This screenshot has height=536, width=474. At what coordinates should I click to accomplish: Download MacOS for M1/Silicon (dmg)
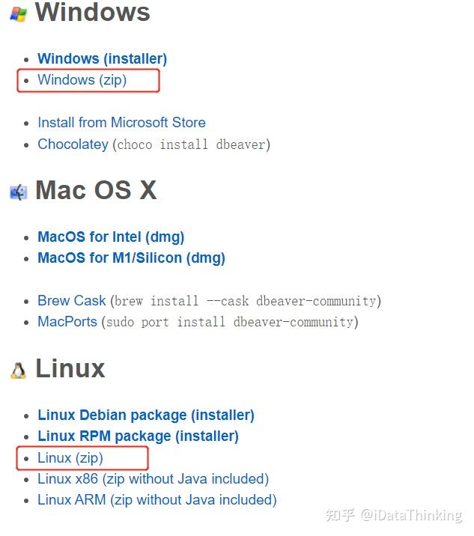pyautogui.click(x=131, y=258)
